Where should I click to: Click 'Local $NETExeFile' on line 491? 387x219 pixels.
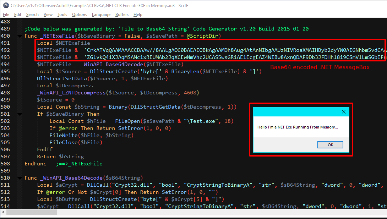(x=64, y=43)
